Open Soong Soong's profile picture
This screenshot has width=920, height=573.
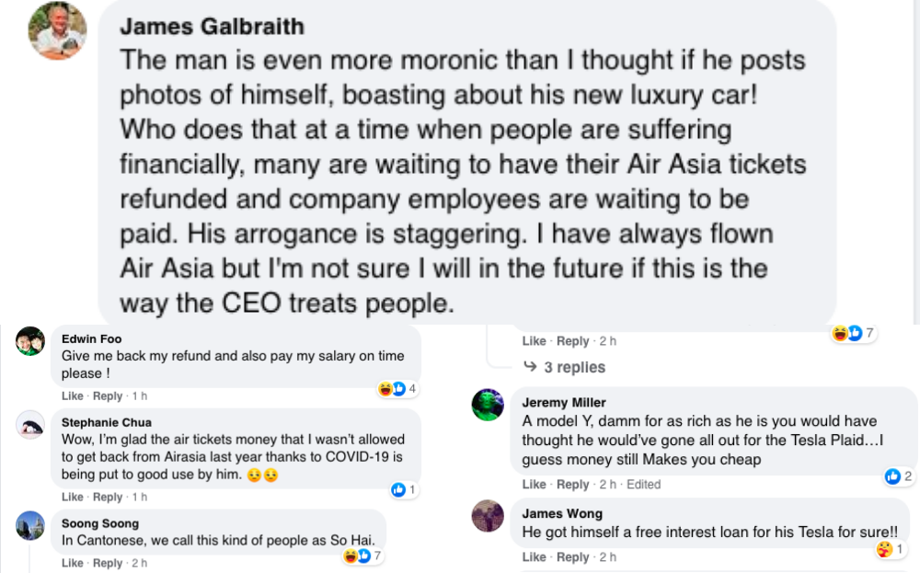click(x=30, y=525)
